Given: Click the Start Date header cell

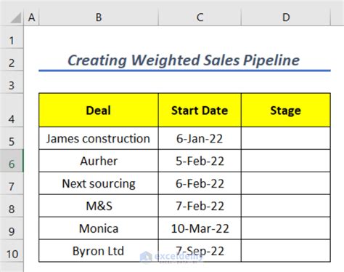Looking at the screenshot, I should [200, 111].
